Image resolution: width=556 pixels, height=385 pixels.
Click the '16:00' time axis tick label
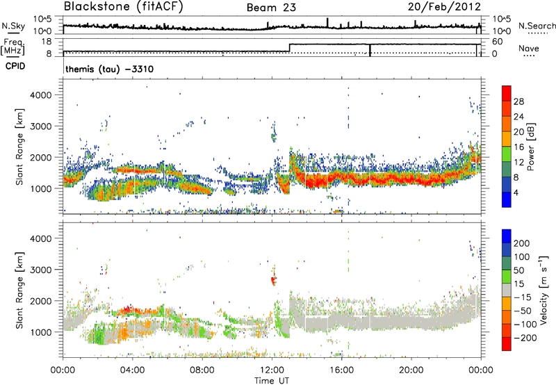coord(341,370)
